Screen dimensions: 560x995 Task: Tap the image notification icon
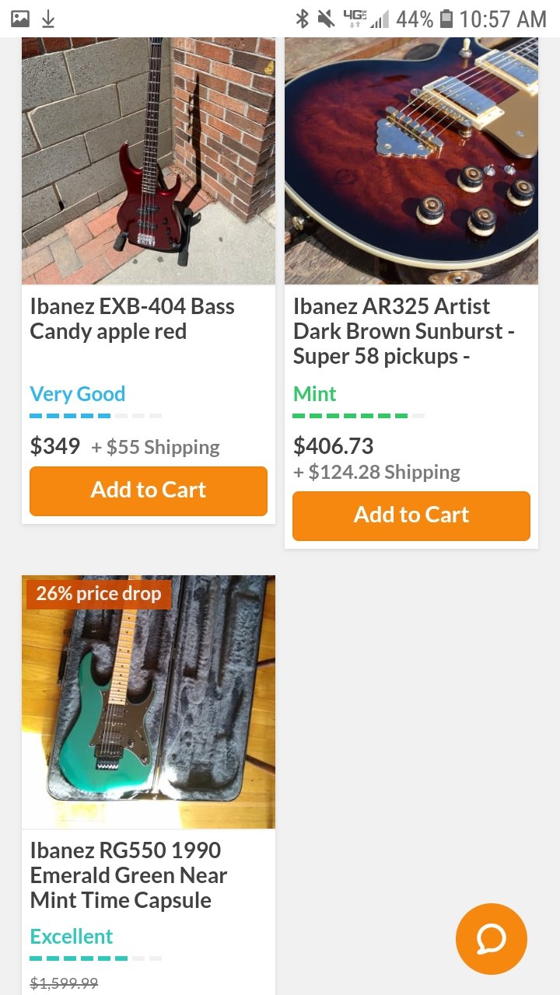(20, 19)
